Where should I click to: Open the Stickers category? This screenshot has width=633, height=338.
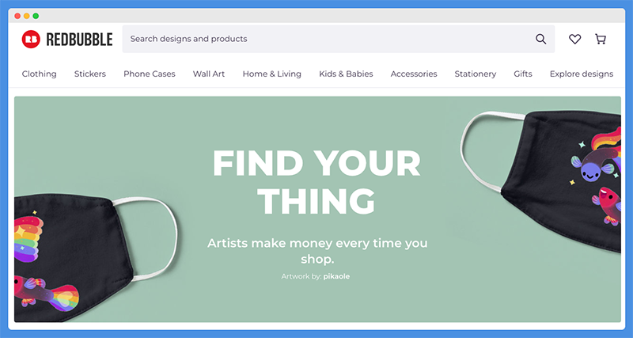coord(90,74)
